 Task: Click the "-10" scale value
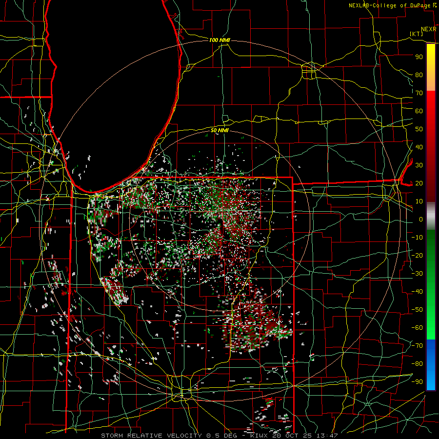[x=417, y=238]
